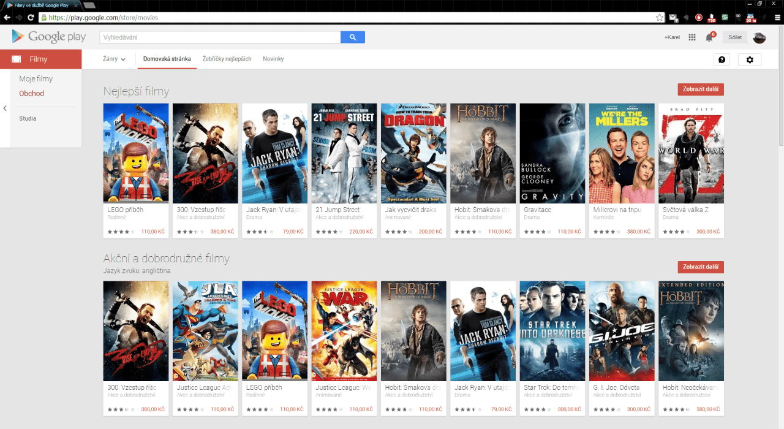Open the We're the Millers poster

[x=622, y=153]
